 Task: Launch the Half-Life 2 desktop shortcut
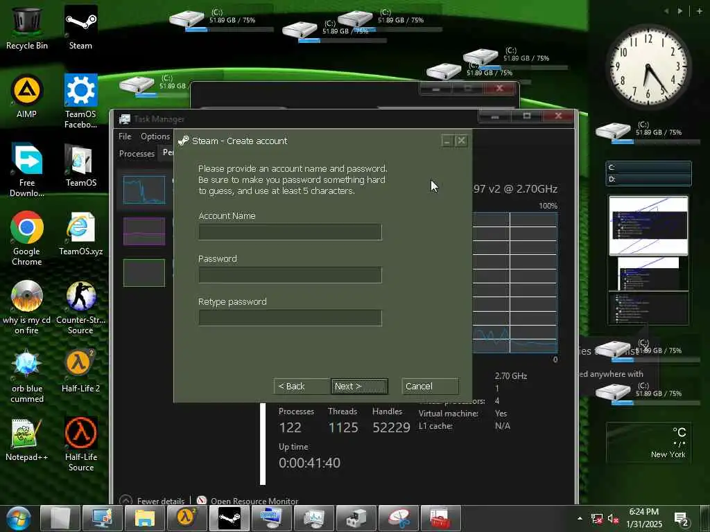[80, 371]
